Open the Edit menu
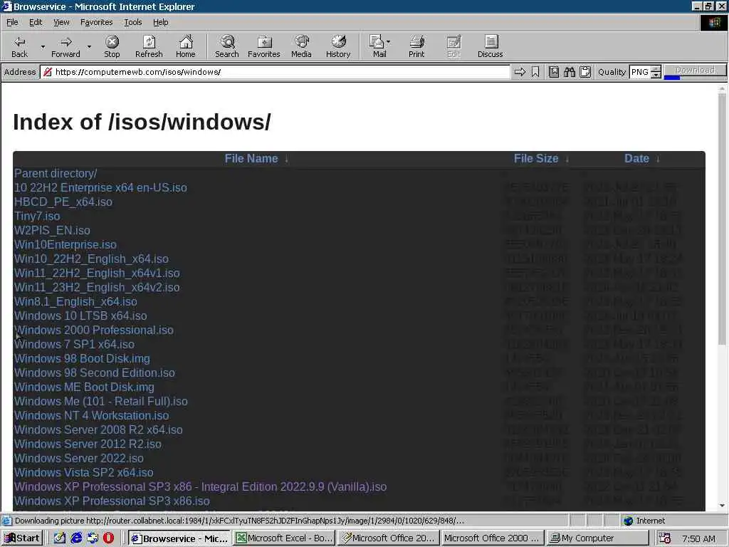The width and height of the screenshot is (729, 547). coord(36,22)
